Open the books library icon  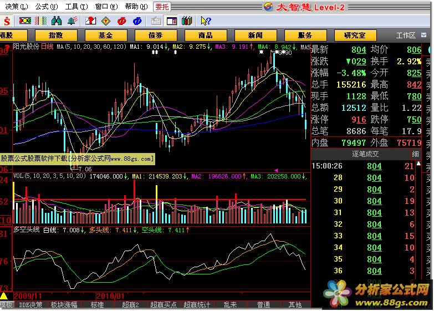point(187,21)
